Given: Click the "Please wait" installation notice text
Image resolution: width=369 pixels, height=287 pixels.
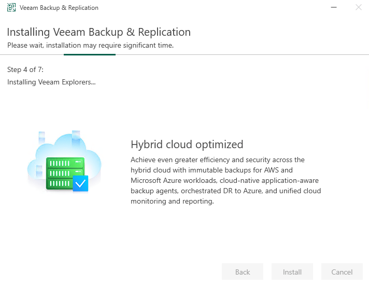Looking at the screenshot, I should click(90, 45).
